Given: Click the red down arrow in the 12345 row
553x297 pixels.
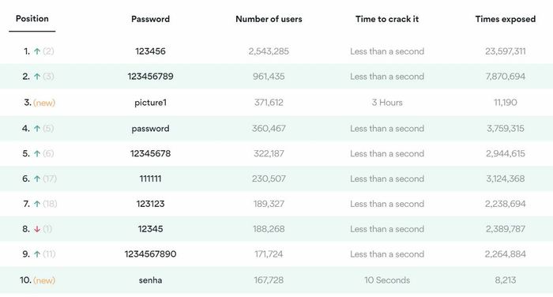Looking at the screenshot, I should click(x=37, y=229).
